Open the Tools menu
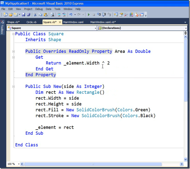The image size is (190, 169). tap(57, 9)
